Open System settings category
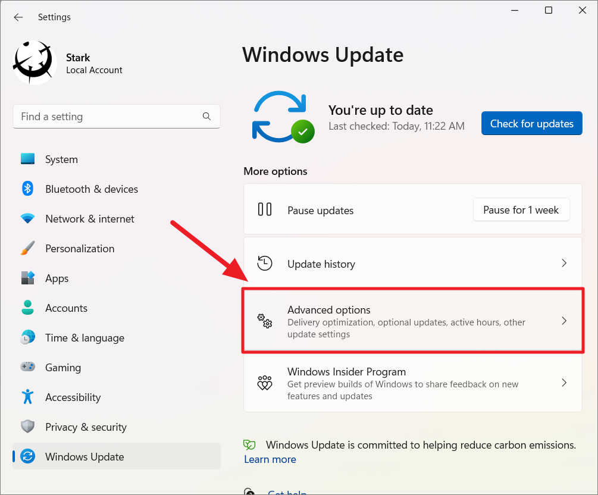The width and height of the screenshot is (598, 495). click(116, 159)
